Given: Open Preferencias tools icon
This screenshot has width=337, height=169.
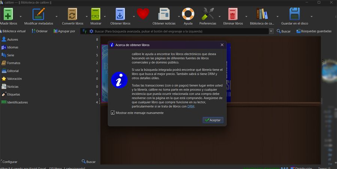Looking at the screenshot, I should point(207,14).
